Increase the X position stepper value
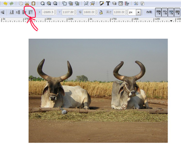 point(55,11)
